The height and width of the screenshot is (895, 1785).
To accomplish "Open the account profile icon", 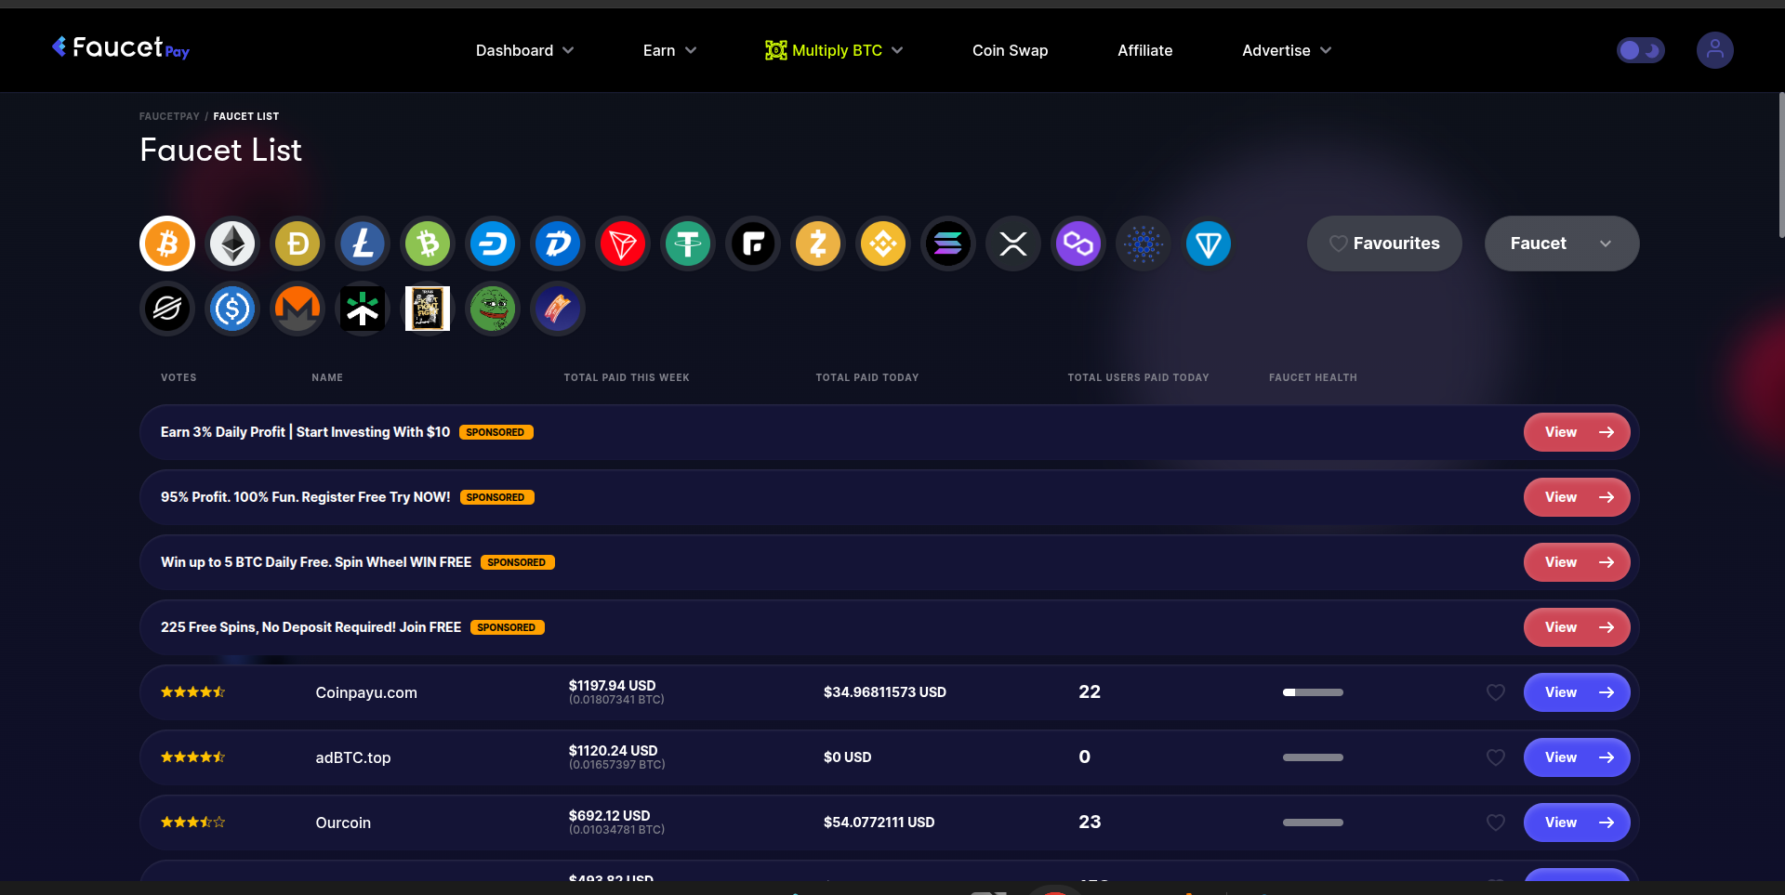I will (x=1715, y=50).
